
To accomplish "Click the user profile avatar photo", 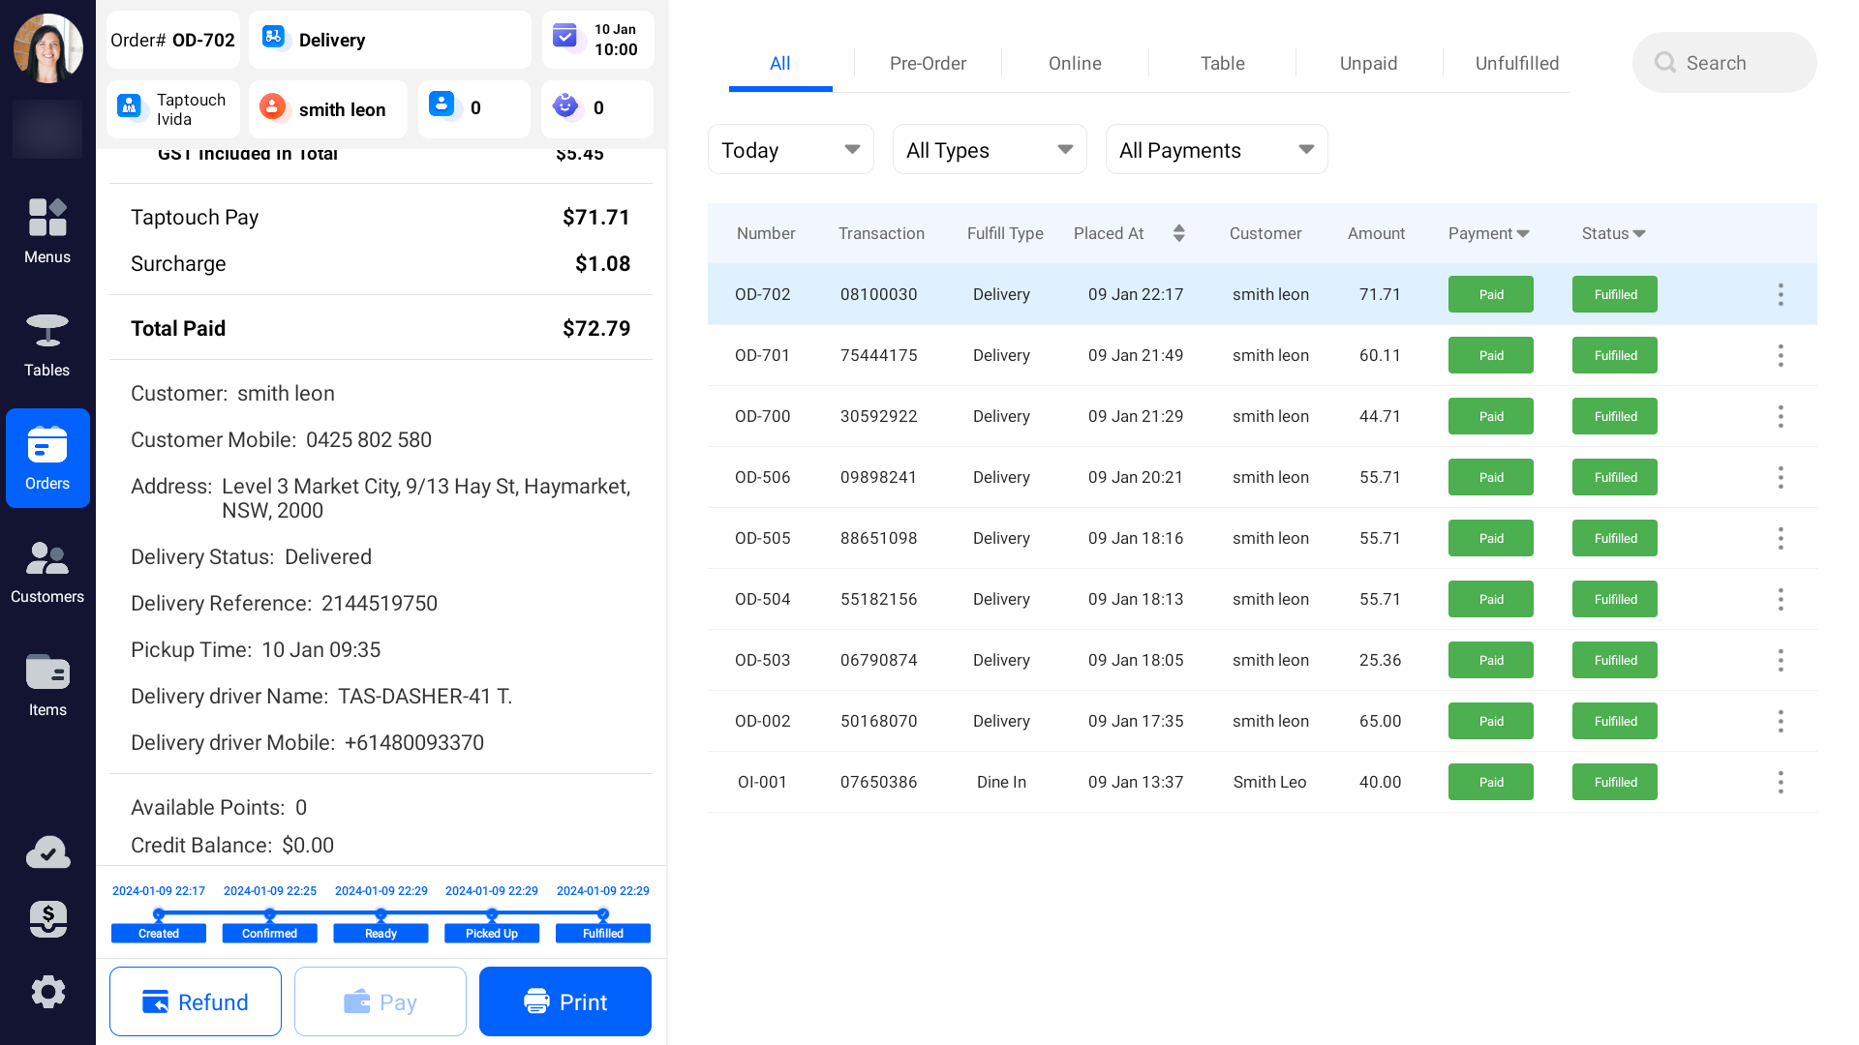I will point(47,47).
